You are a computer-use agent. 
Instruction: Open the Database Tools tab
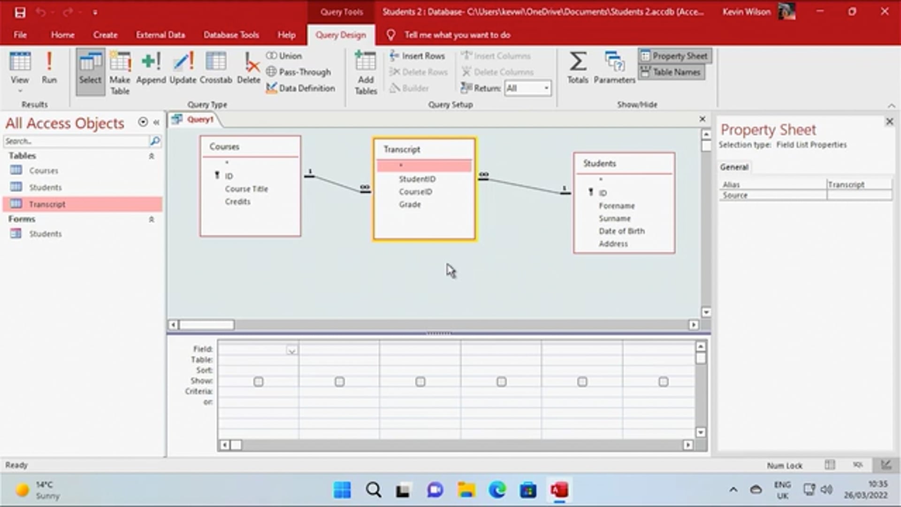click(230, 35)
